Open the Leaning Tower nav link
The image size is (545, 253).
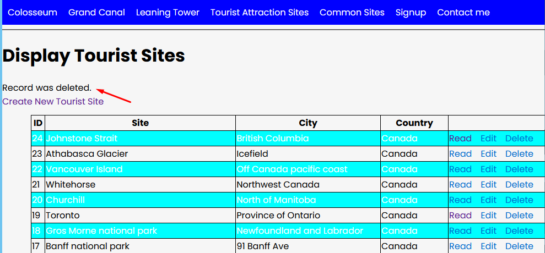(168, 12)
